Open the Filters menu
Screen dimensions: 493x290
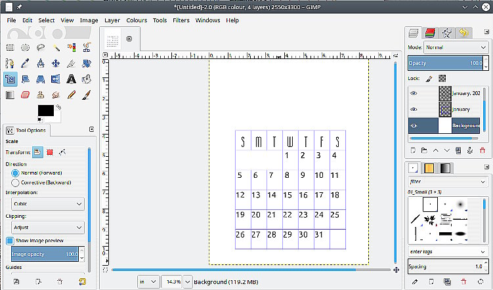pyautogui.click(x=181, y=20)
